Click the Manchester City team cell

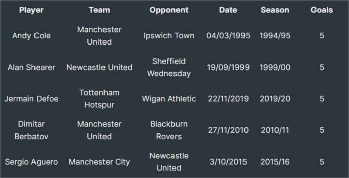point(99,162)
